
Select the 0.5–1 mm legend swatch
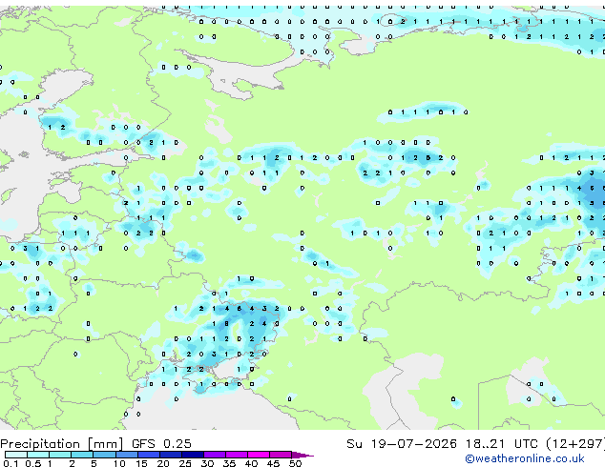(x=38, y=455)
